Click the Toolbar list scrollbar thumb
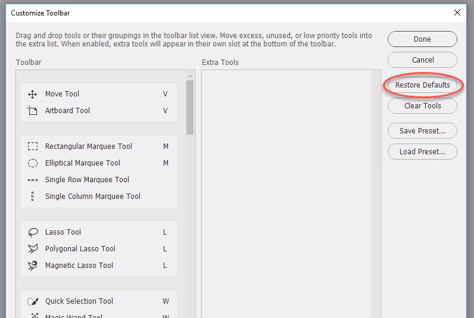474x318 pixels. pos(190,107)
